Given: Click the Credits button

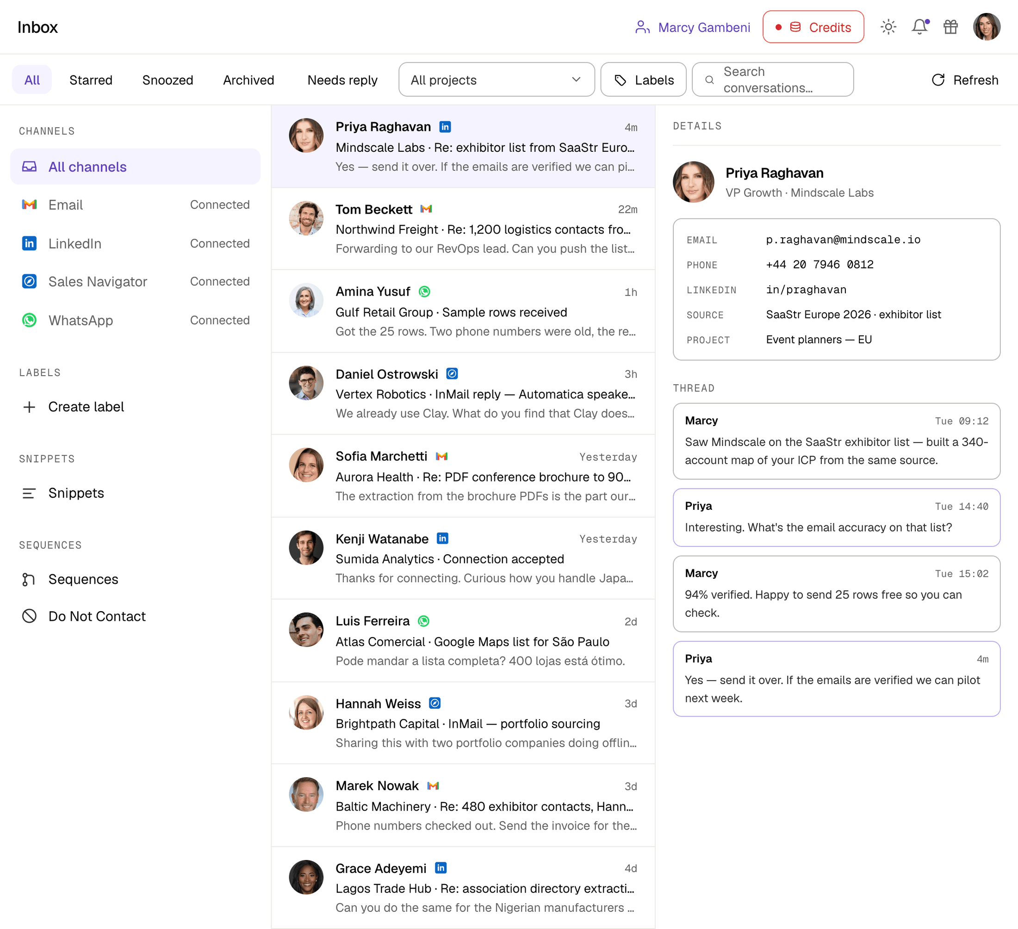Looking at the screenshot, I should [x=813, y=27].
